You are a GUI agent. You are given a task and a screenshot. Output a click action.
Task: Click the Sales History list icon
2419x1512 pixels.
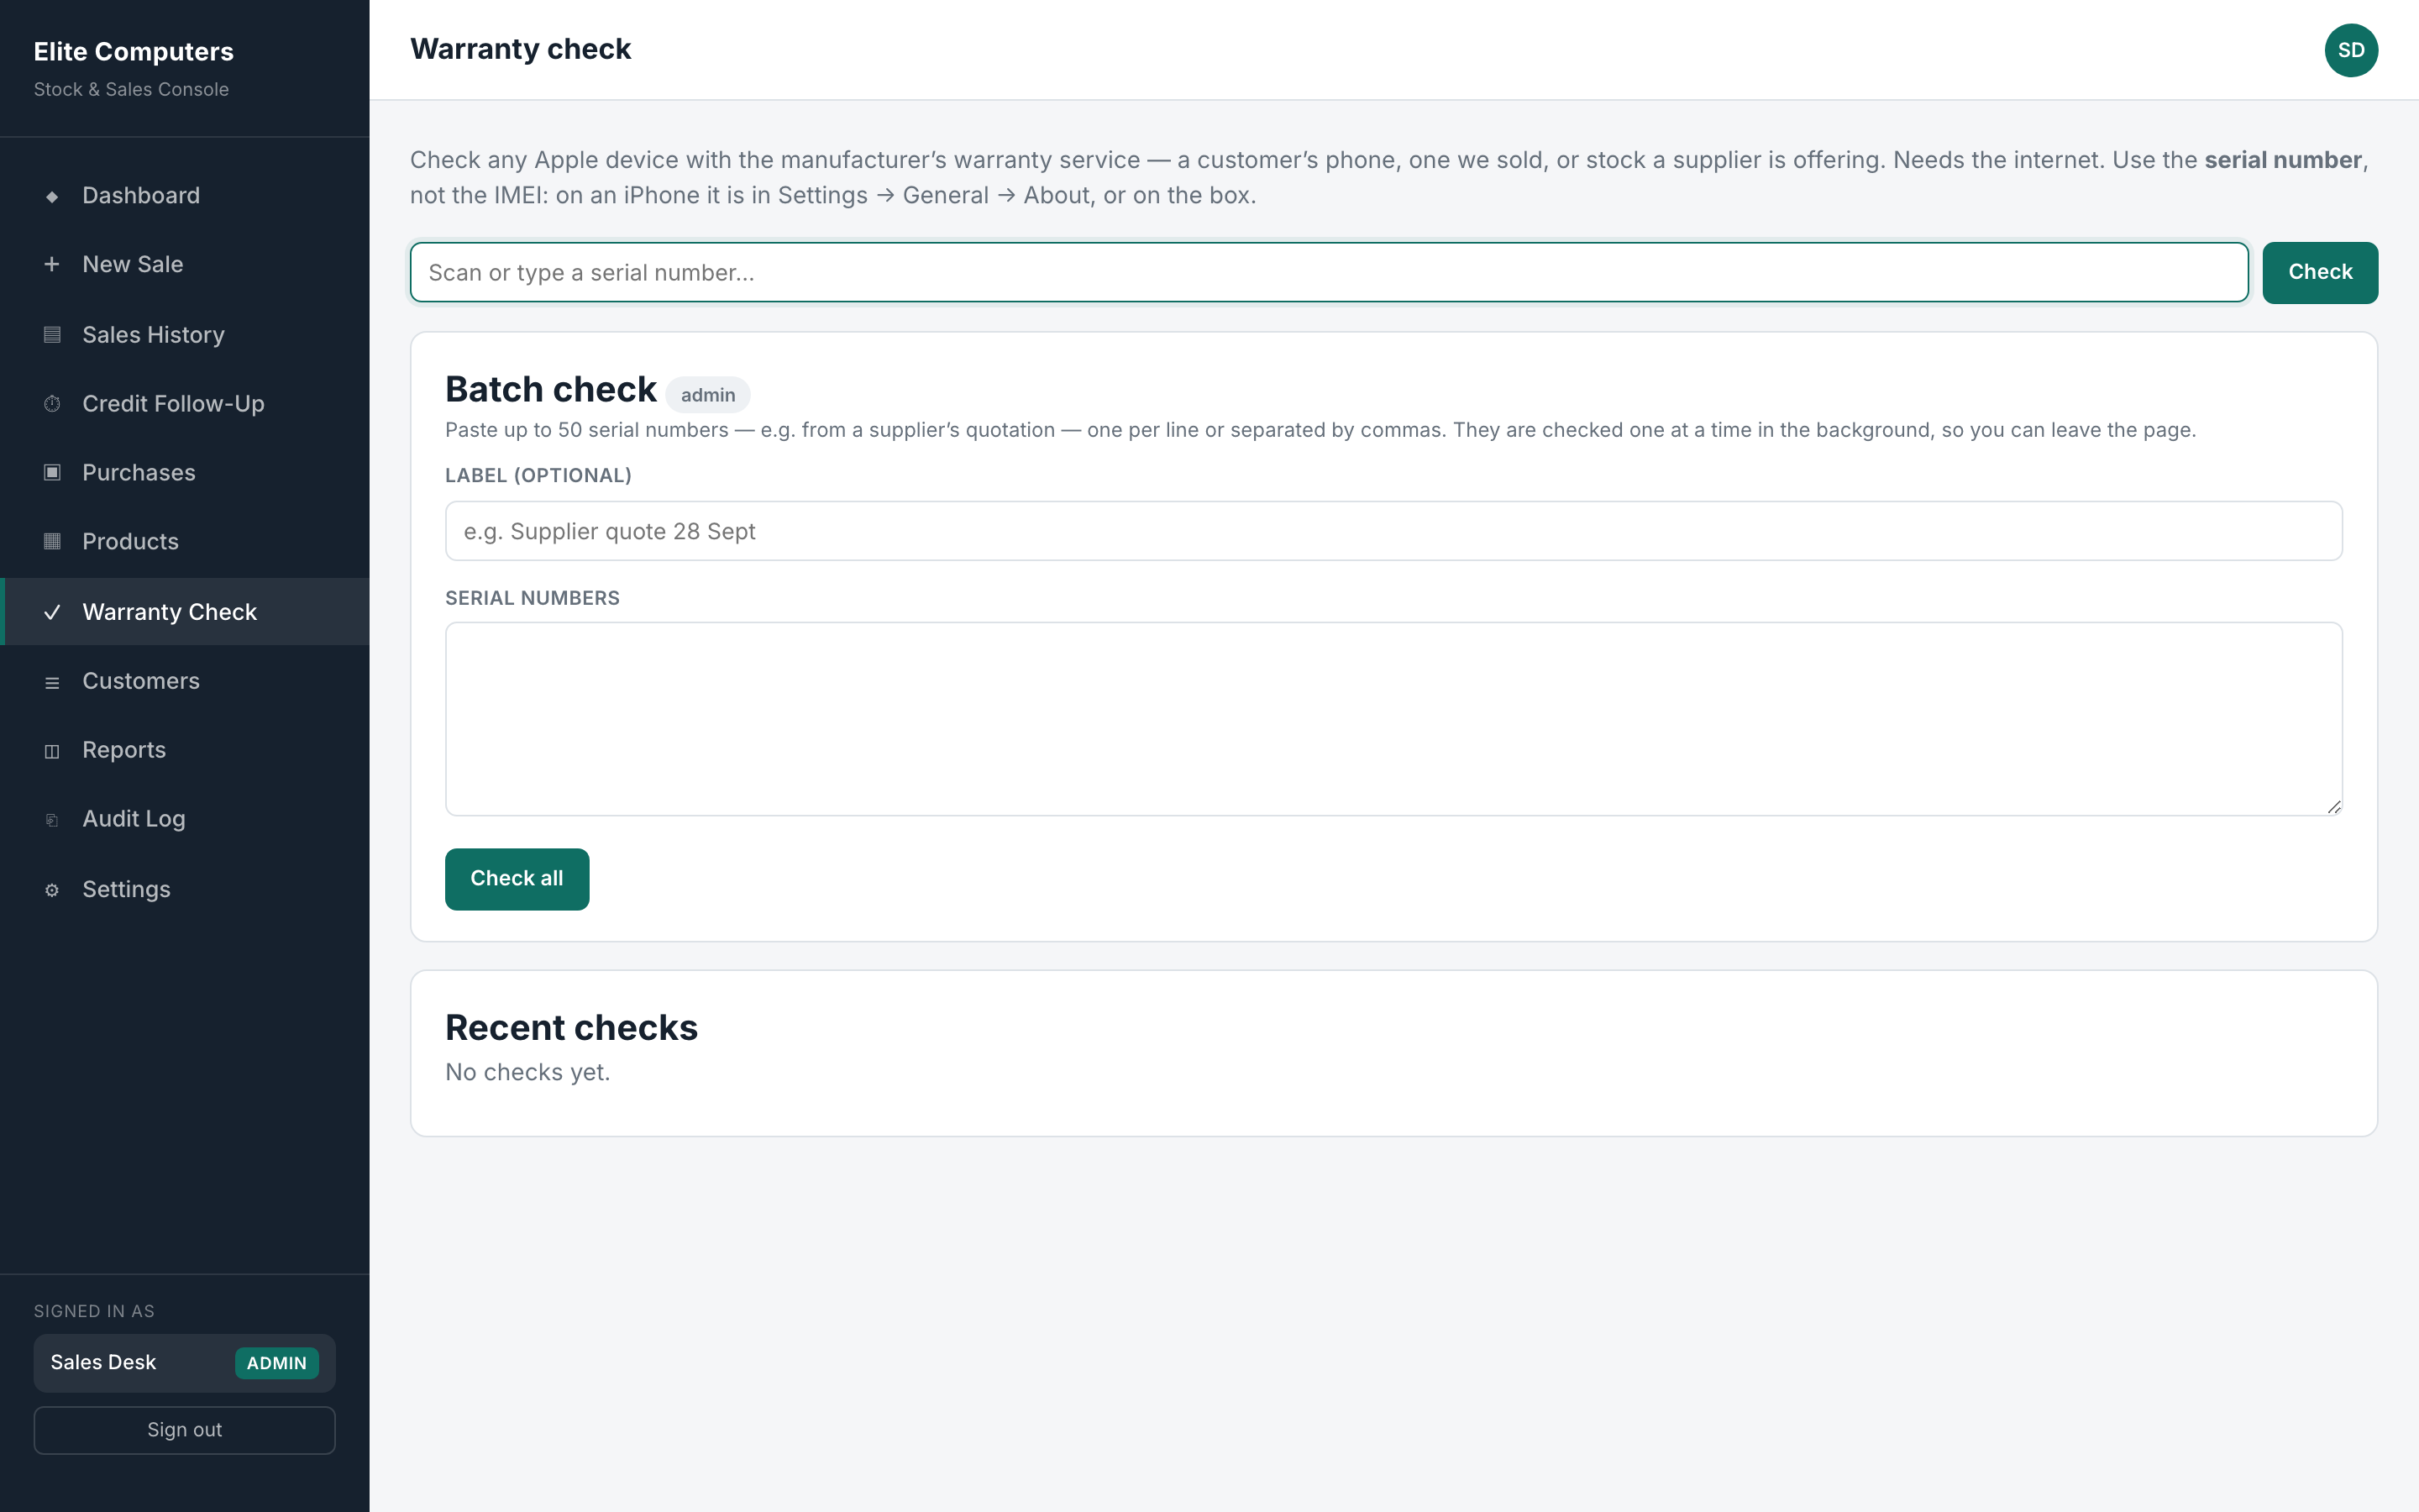coord(52,335)
